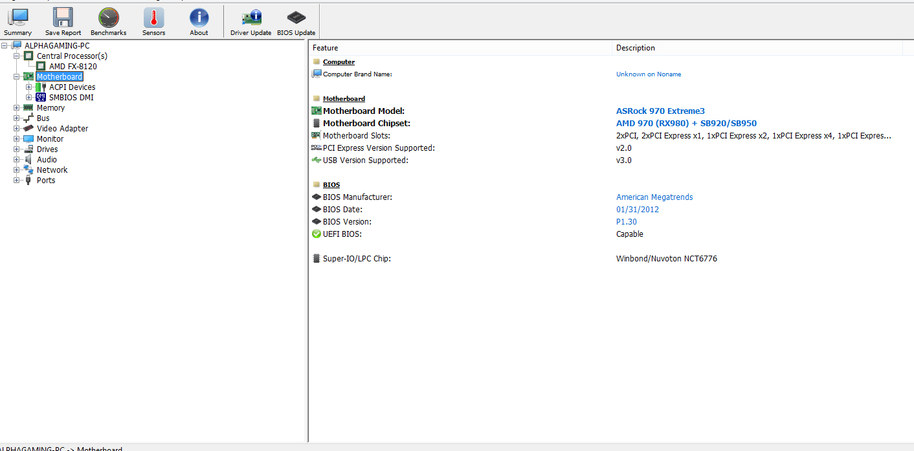Click the Feature column header
The image size is (914, 451).
[460, 48]
